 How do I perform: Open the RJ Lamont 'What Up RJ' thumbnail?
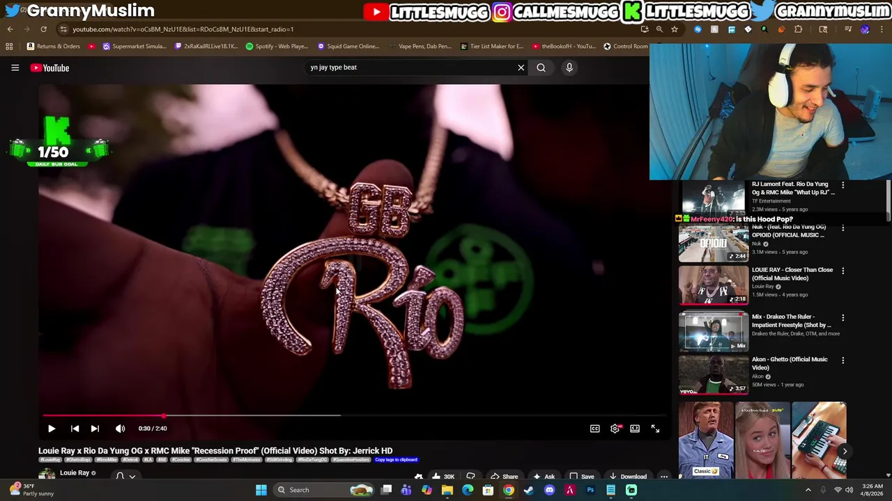click(x=713, y=200)
